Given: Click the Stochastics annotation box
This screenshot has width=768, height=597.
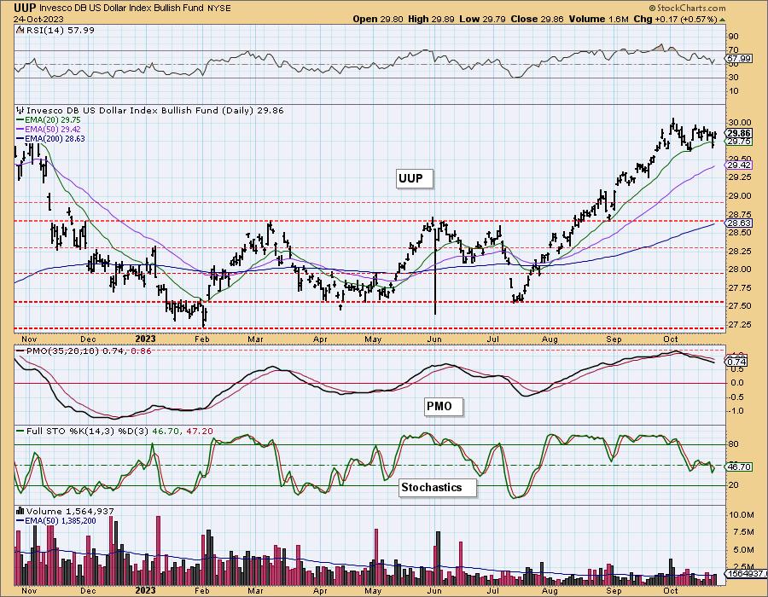Looking at the screenshot, I should [438, 487].
